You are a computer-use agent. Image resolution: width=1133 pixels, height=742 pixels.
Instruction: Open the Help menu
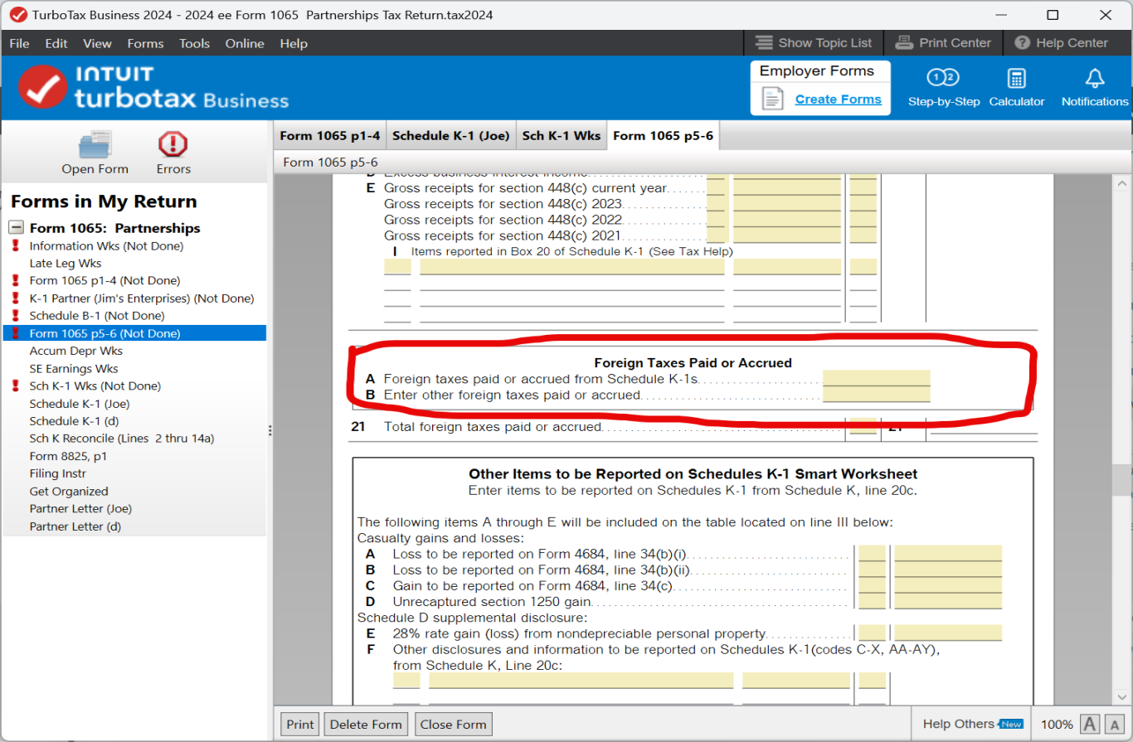tap(294, 43)
